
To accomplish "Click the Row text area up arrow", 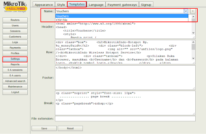I will [193, 42].
